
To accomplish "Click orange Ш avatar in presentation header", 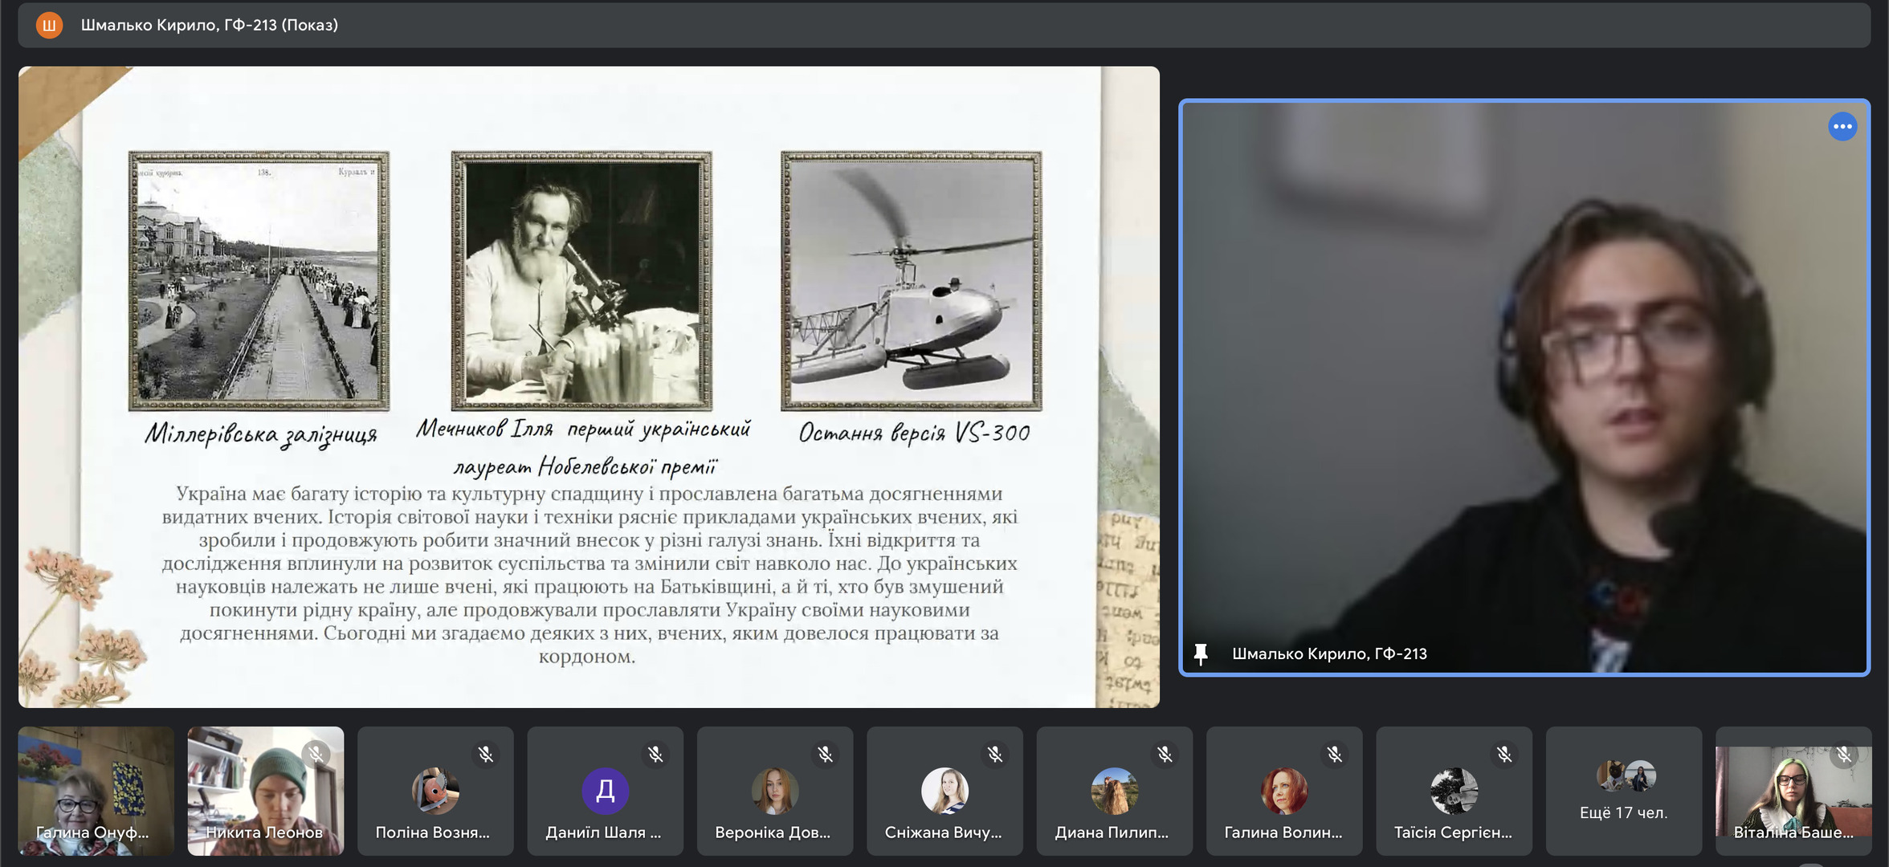I will pos(49,25).
